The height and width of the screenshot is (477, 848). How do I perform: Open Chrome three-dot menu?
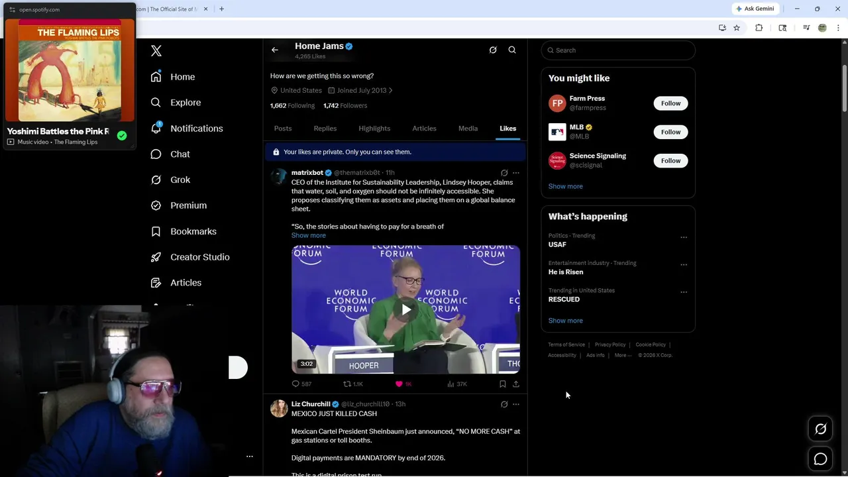[x=839, y=28]
